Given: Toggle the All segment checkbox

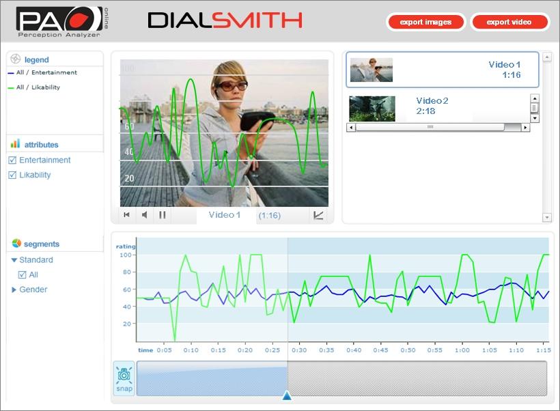Looking at the screenshot, I should [22, 274].
